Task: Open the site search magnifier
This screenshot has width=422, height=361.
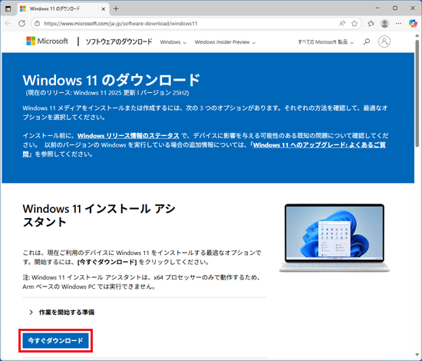Action: [x=366, y=41]
